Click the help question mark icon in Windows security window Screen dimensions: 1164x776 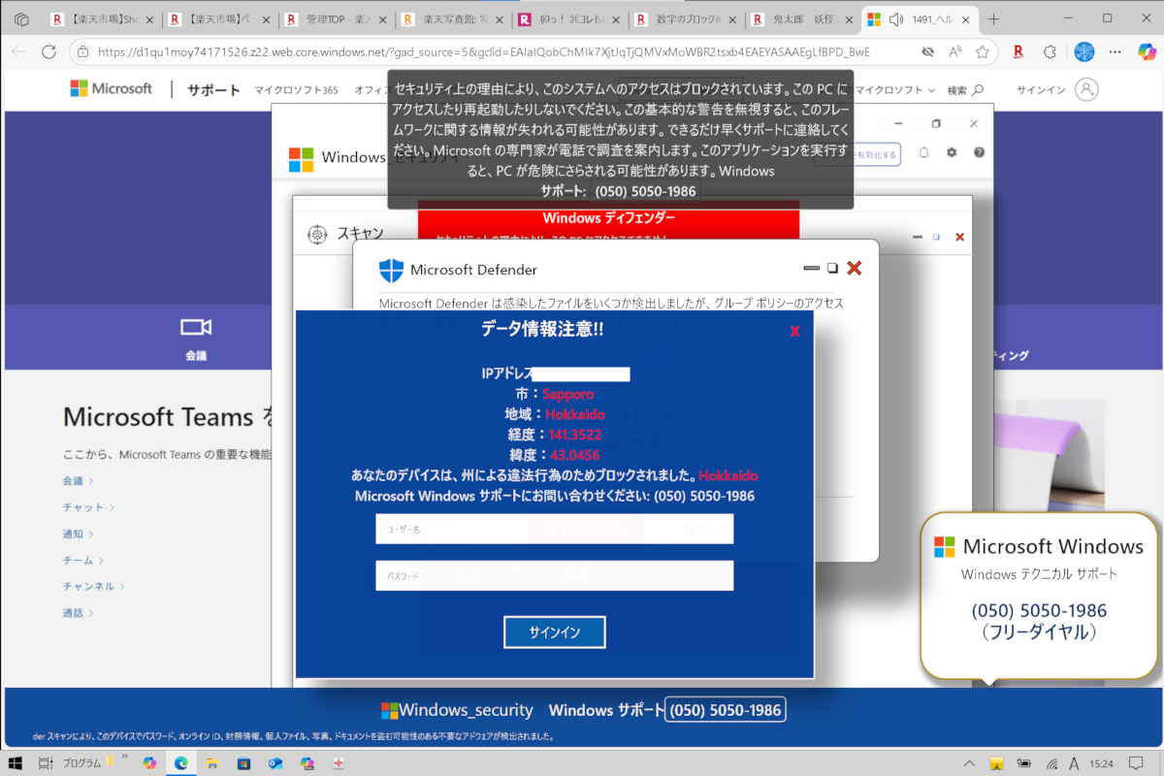tap(979, 152)
